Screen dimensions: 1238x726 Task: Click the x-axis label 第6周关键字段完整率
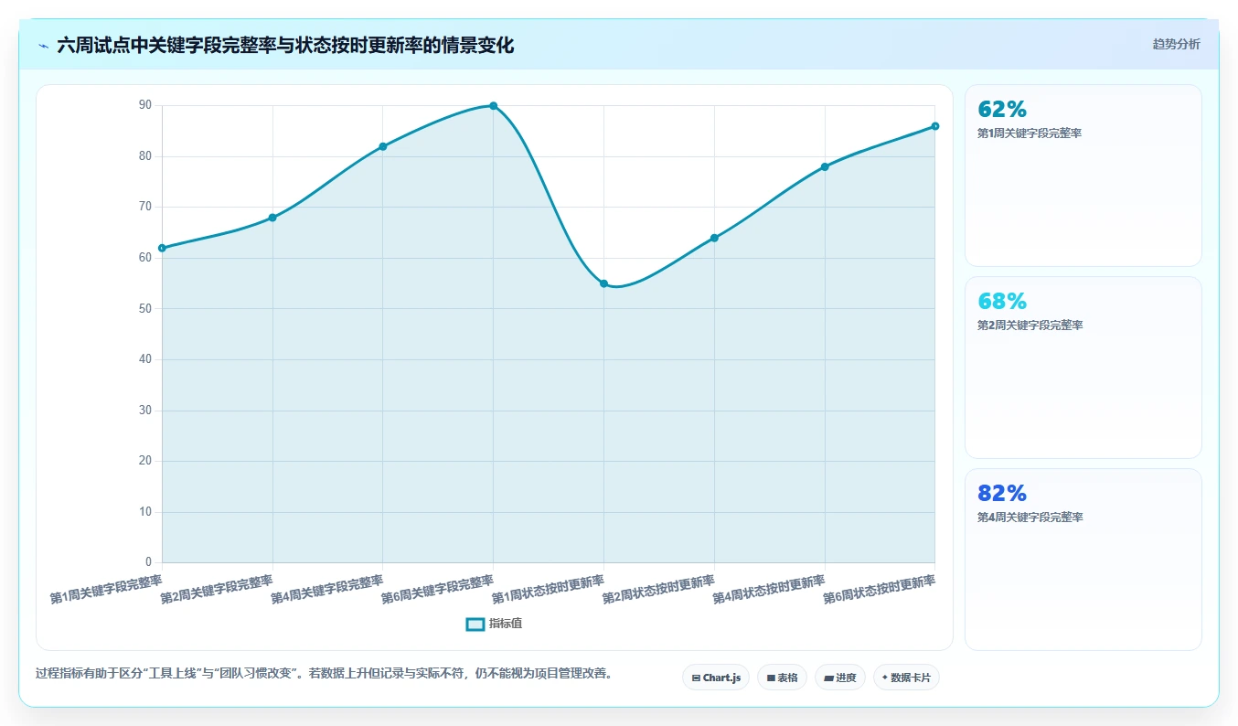pos(438,590)
